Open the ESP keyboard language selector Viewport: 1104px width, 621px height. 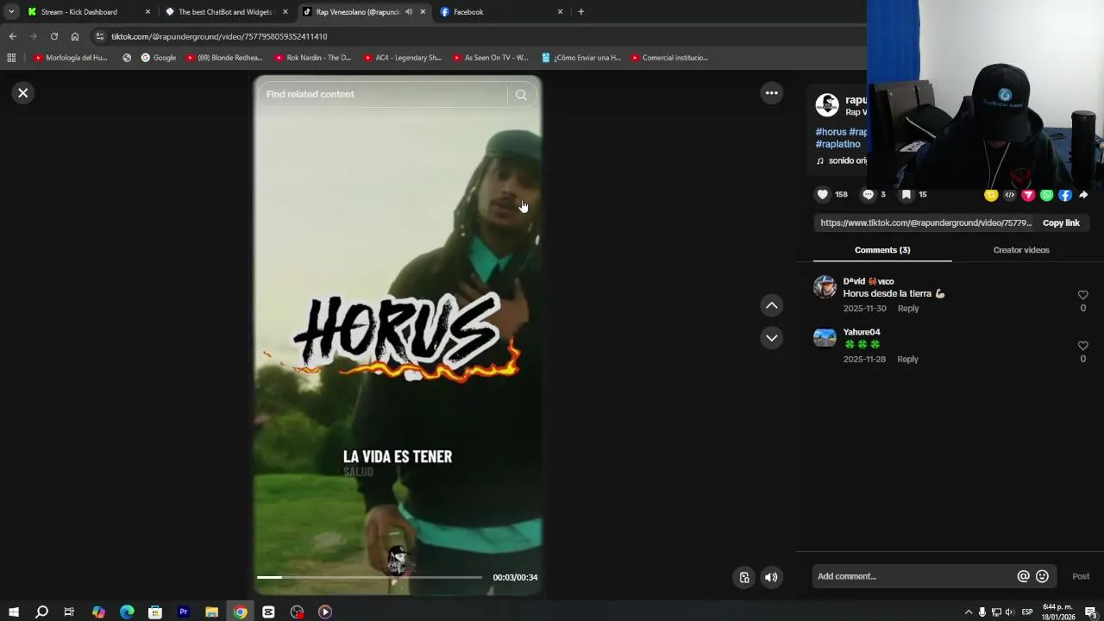(1027, 612)
